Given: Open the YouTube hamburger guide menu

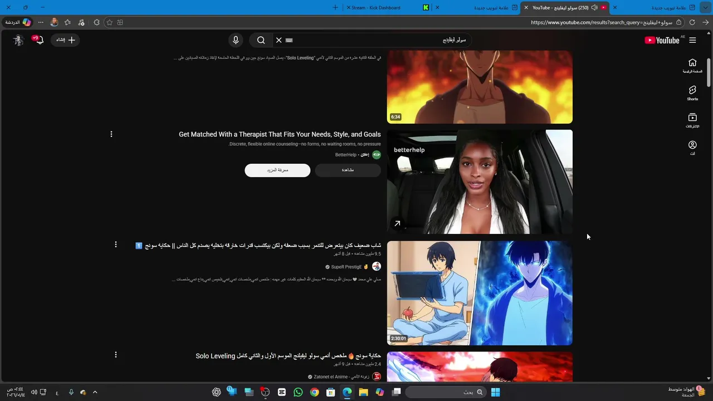Looking at the screenshot, I should click(x=692, y=40).
